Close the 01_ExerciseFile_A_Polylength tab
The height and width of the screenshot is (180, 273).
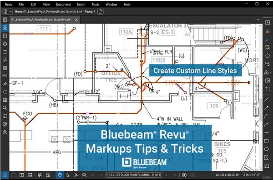(76, 20)
